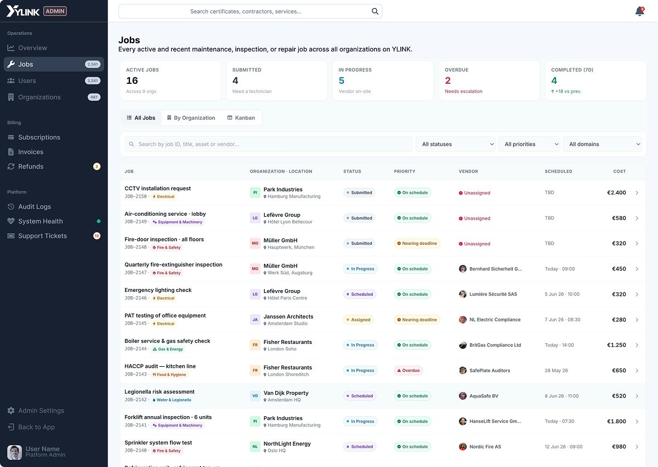The width and height of the screenshot is (658, 467).
Task: Focus the top search certificates field
Action: 250,11
